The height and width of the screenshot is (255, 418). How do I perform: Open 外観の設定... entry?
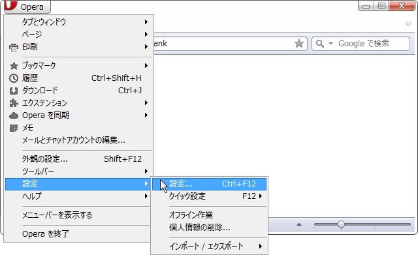[79, 159]
